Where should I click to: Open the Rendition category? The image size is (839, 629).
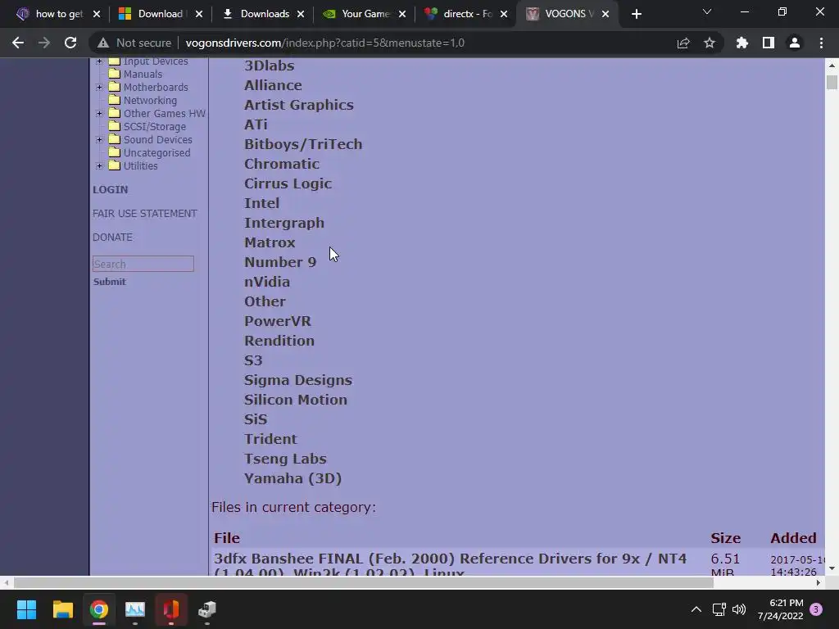tap(279, 341)
